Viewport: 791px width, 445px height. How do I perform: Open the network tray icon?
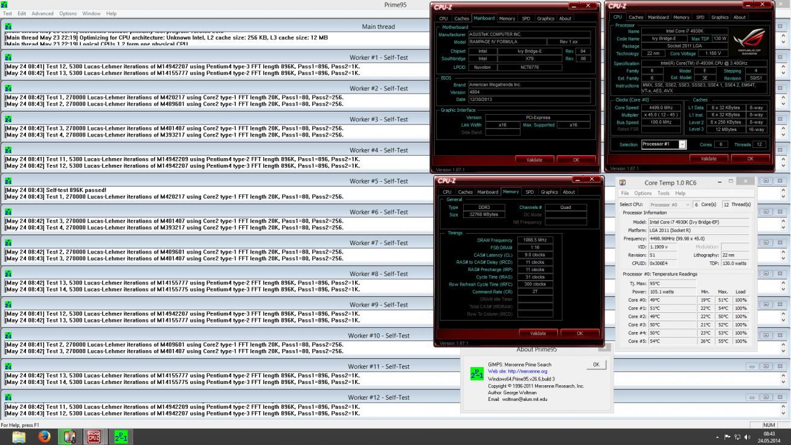(x=737, y=437)
